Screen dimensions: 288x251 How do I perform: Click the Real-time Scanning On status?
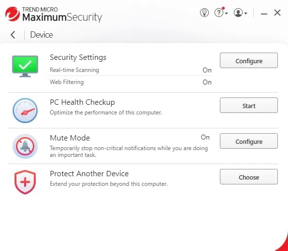[207, 70]
